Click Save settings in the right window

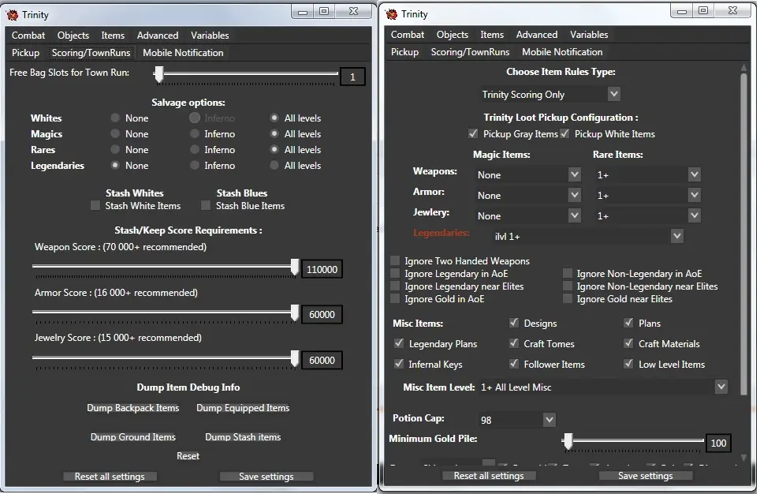click(x=645, y=476)
